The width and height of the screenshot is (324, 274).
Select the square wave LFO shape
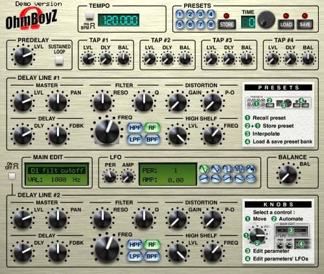point(227,169)
